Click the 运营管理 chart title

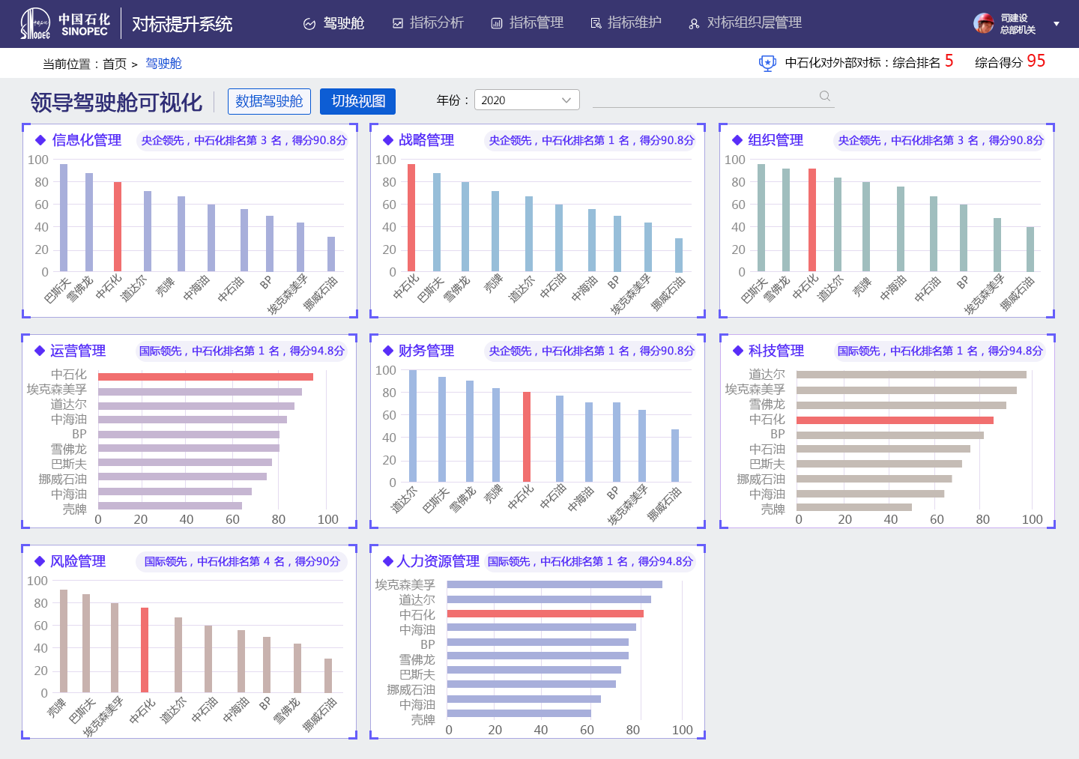pyautogui.click(x=78, y=351)
